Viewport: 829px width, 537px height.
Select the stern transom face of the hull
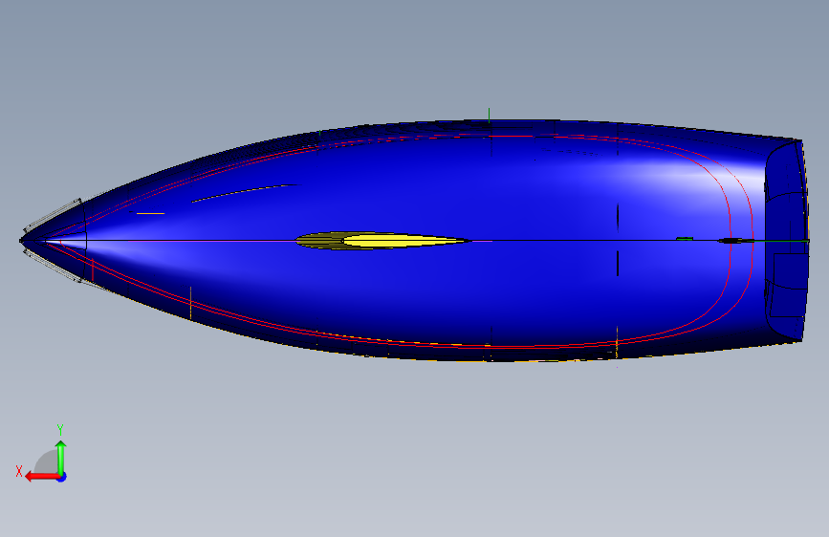pos(786,241)
